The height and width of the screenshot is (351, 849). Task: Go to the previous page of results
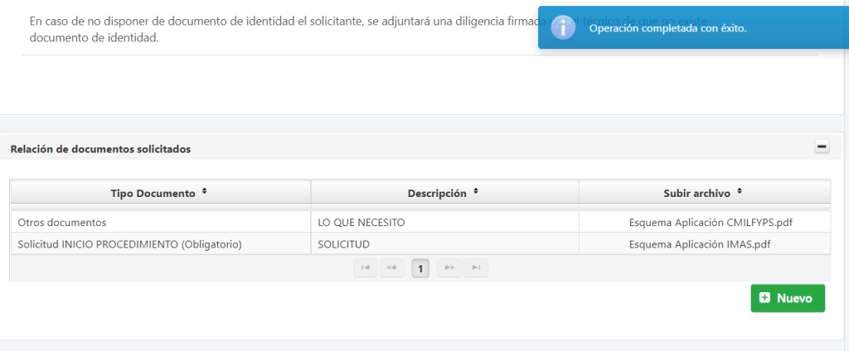(391, 268)
